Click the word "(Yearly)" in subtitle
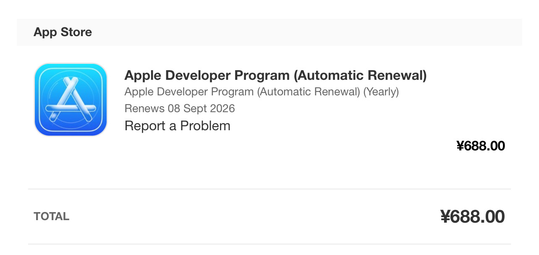Viewport: 539px width, 255px height. [x=381, y=92]
